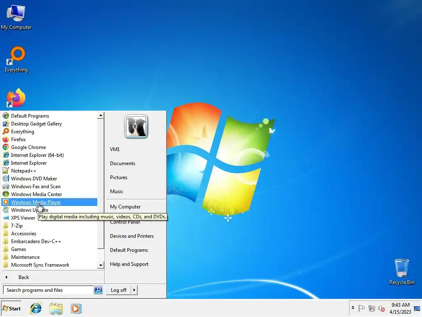Click the programs list scroll up arrow
Screen dimensions: 422x317
point(101,116)
